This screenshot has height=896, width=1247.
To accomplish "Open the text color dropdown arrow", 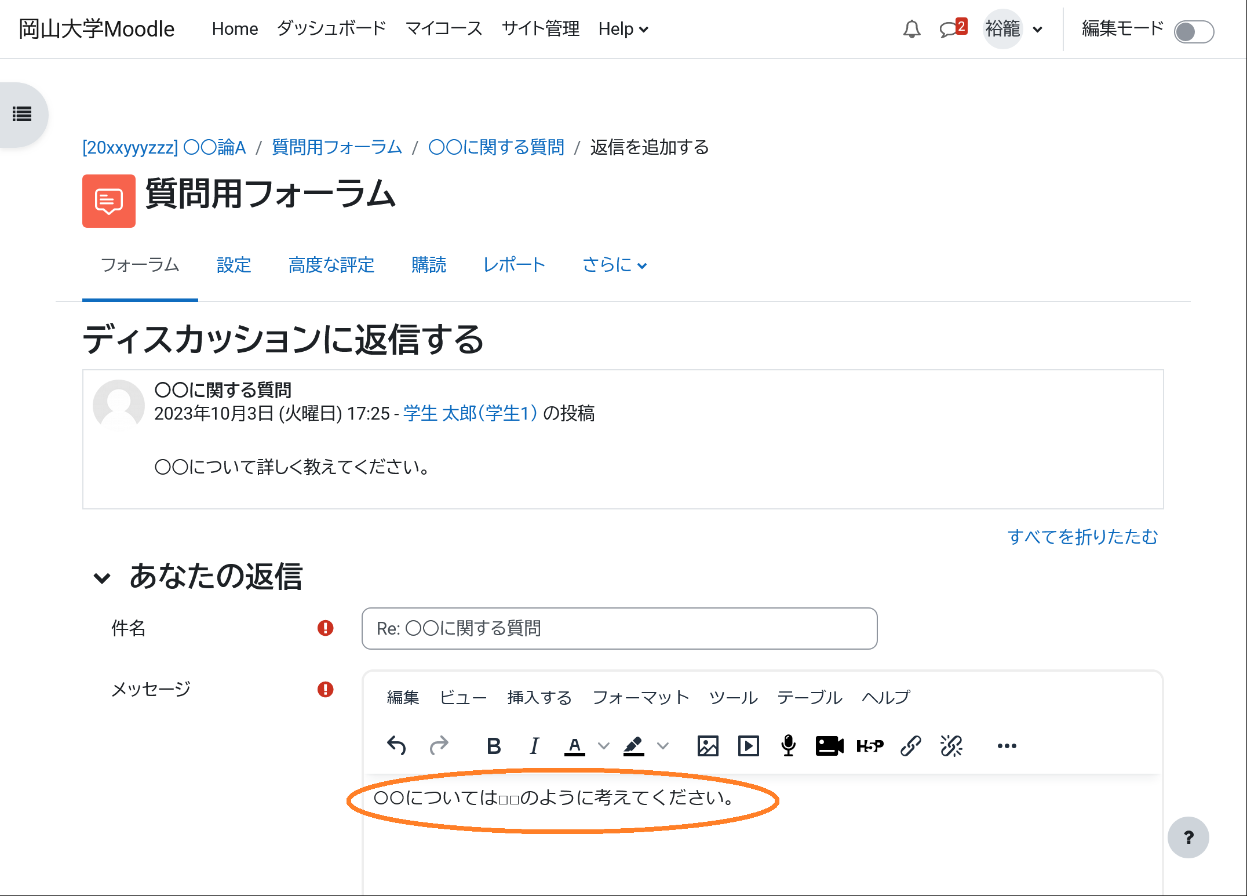I will 604,746.
